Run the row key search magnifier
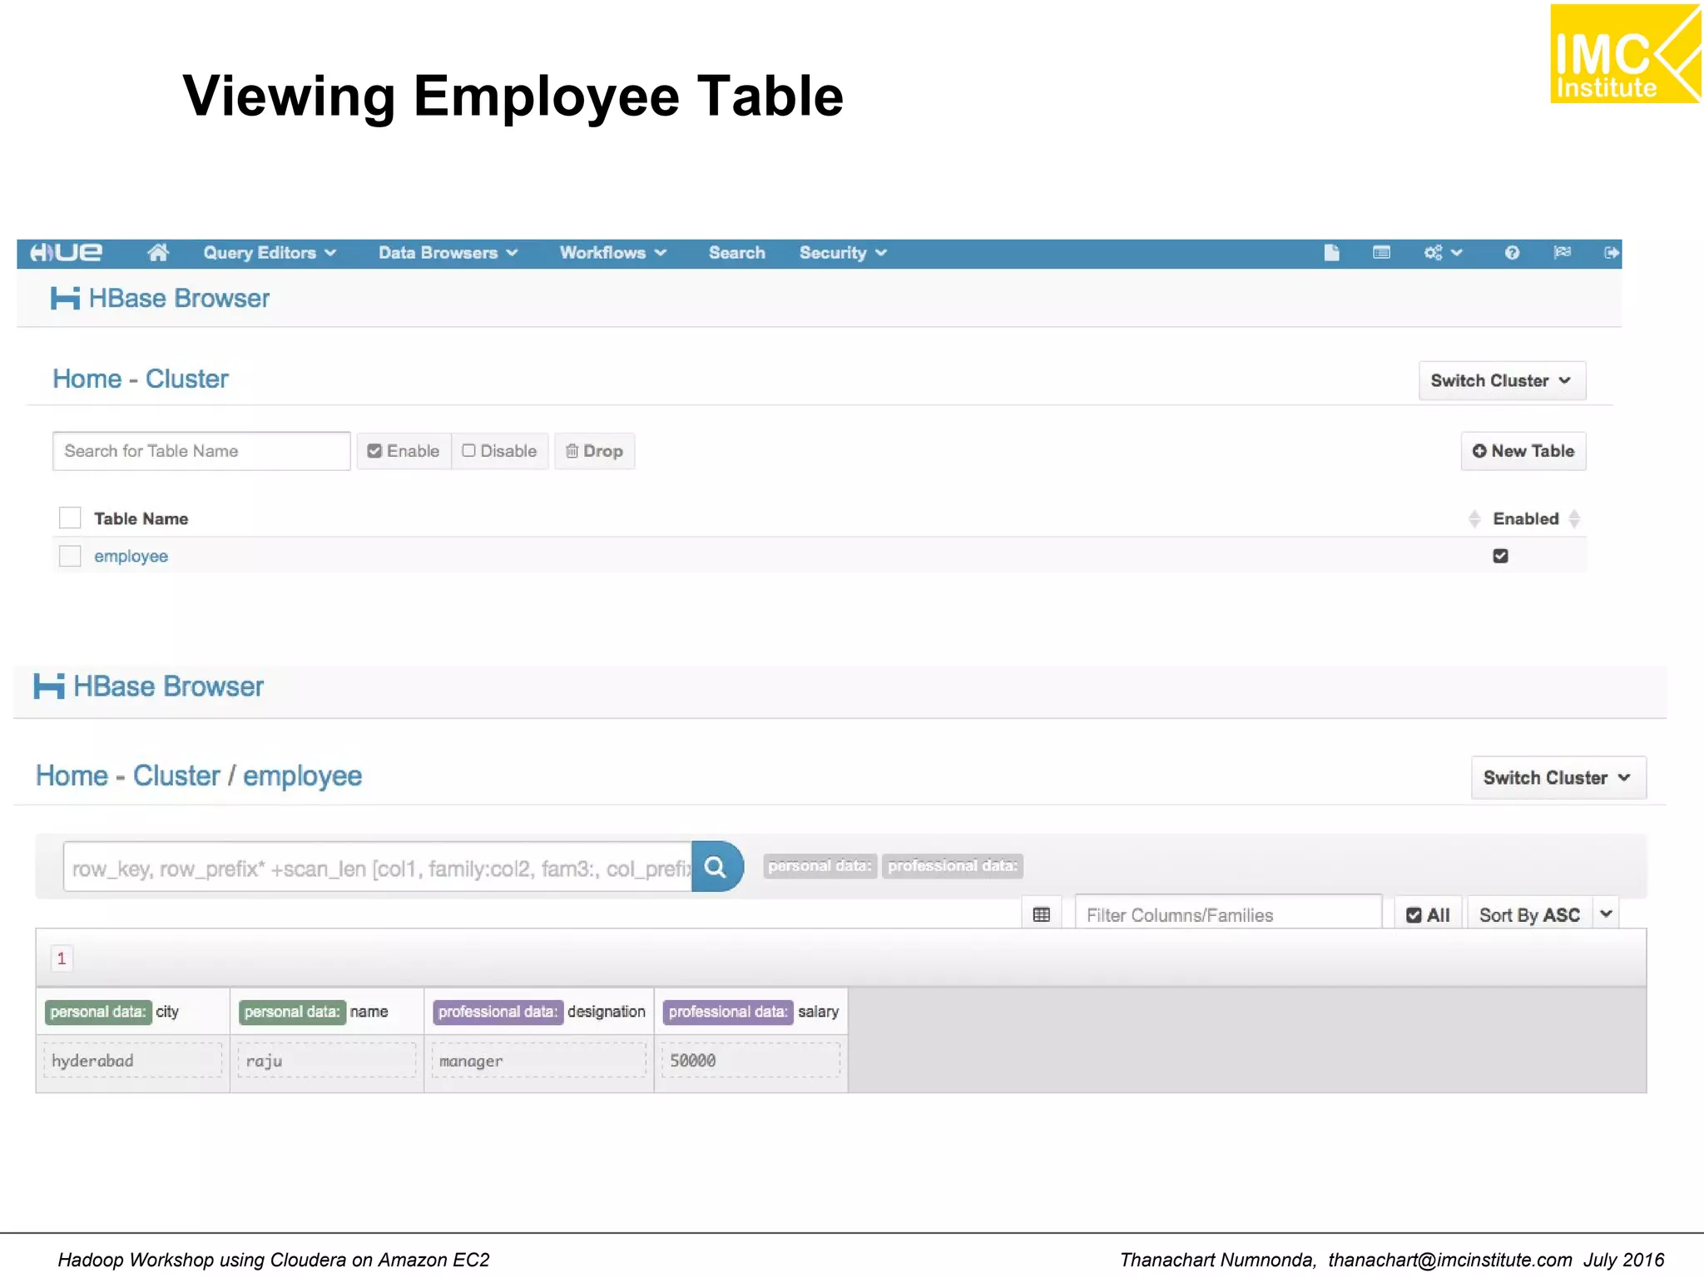1704x1278 pixels. [716, 867]
